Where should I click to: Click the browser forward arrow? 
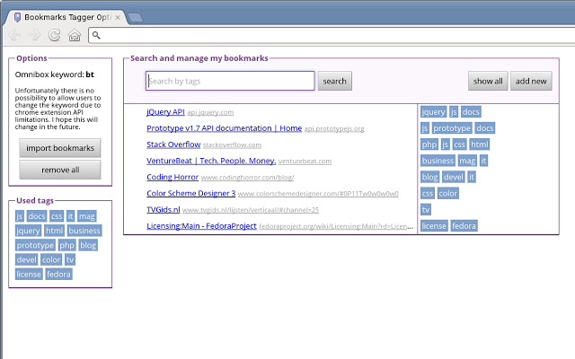coord(34,35)
